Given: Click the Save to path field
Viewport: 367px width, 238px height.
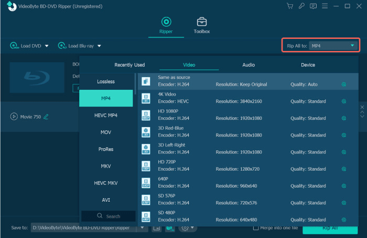Looking at the screenshot, I should tap(84, 227).
